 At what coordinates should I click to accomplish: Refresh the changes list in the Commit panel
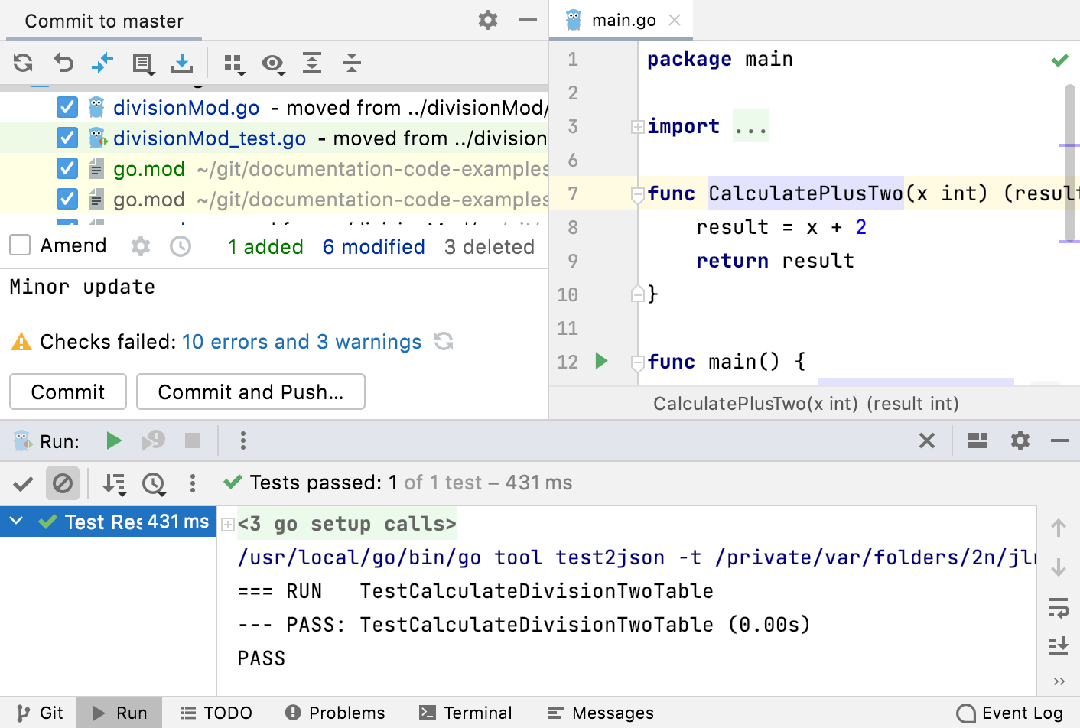pyautogui.click(x=22, y=64)
